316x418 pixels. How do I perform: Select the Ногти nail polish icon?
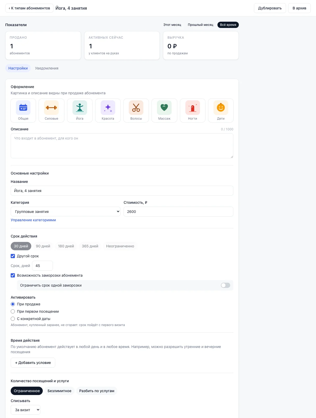(193, 111)
